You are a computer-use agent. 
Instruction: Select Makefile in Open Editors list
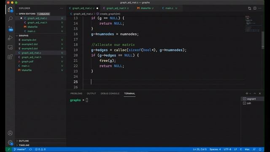coord(40,27)
